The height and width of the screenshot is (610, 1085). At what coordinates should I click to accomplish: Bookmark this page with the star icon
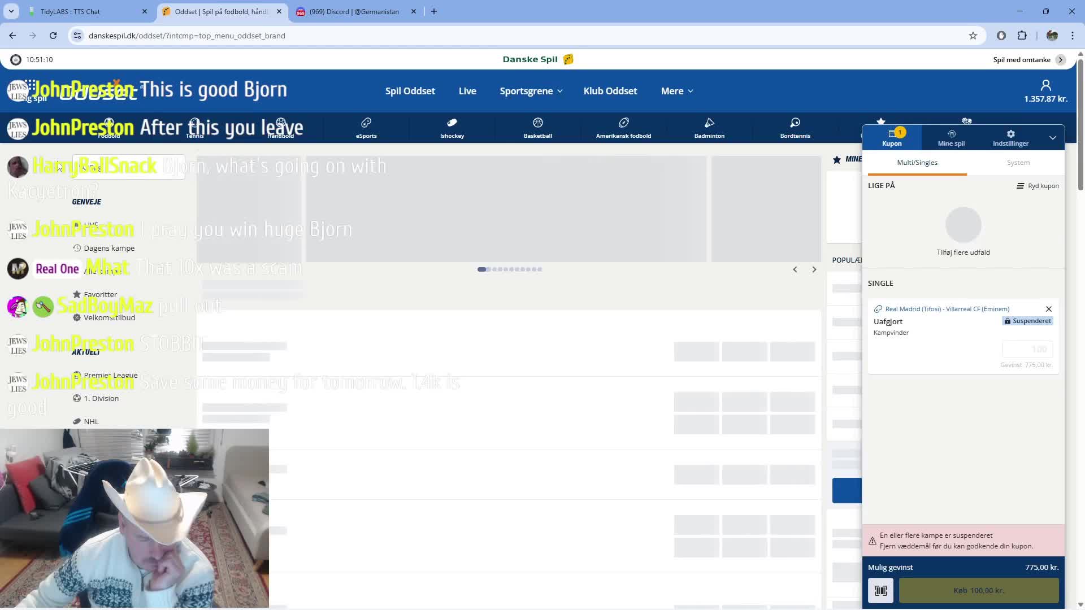973,36
